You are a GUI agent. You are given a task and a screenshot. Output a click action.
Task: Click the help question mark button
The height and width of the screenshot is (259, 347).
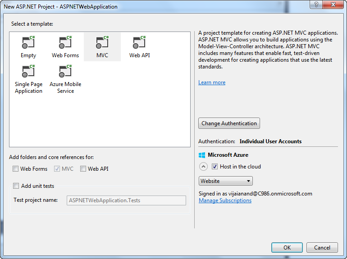(x=316, y=5)
